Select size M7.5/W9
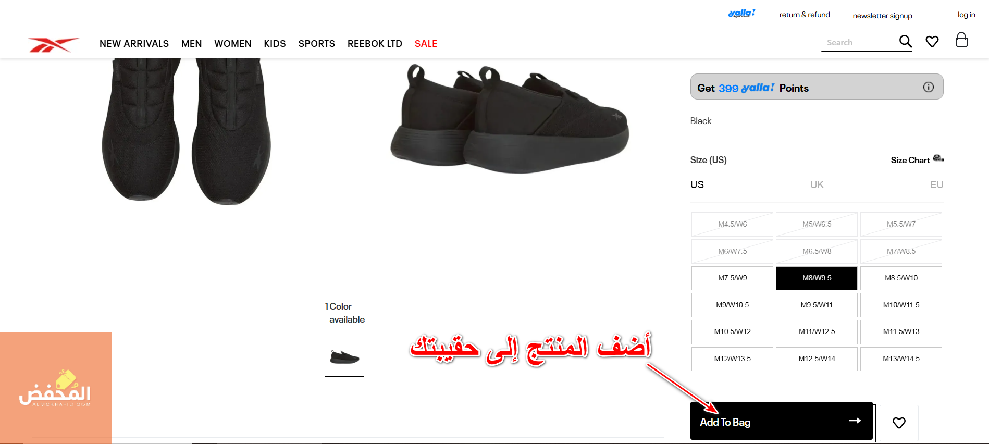This screenshot has width=989, height=444. click(x=732, y=278)
